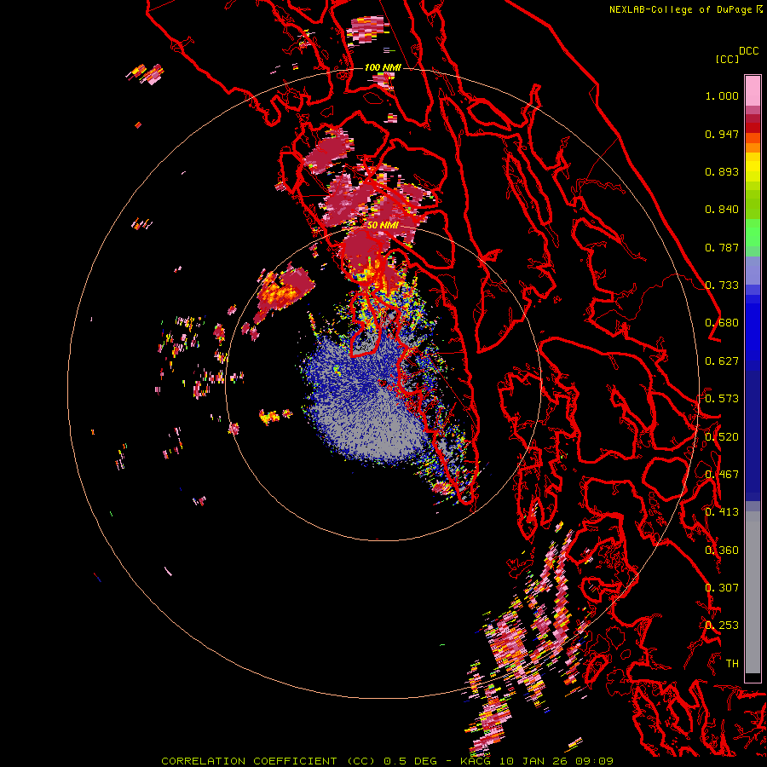767x767 pixels.
Task: Select the 0.307 scale value
Action: 722,588
